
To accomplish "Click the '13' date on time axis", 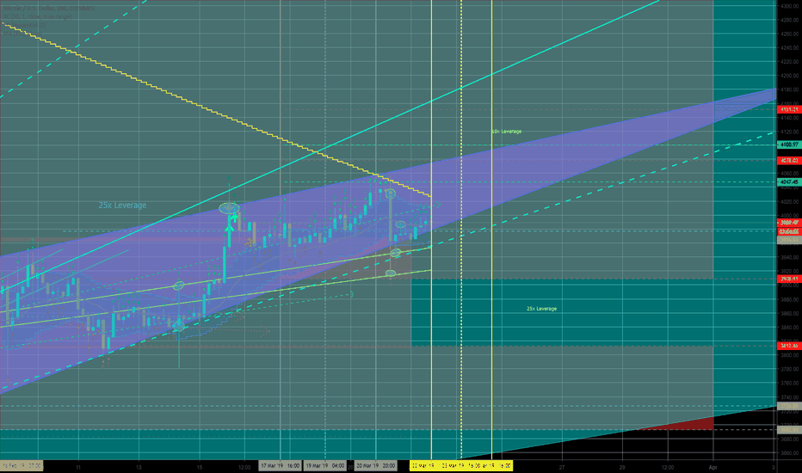I will pyautogui.click(x=139, y=467).
